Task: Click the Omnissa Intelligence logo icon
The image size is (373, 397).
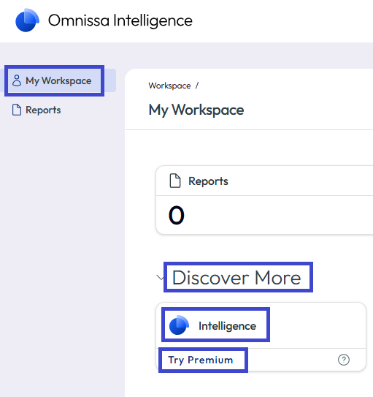Action: (27, 20)
